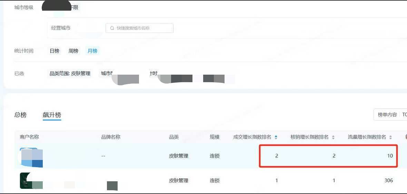Click 流量 rank value 10
This screenshot has height=194, width=407.
coord(390,156)
